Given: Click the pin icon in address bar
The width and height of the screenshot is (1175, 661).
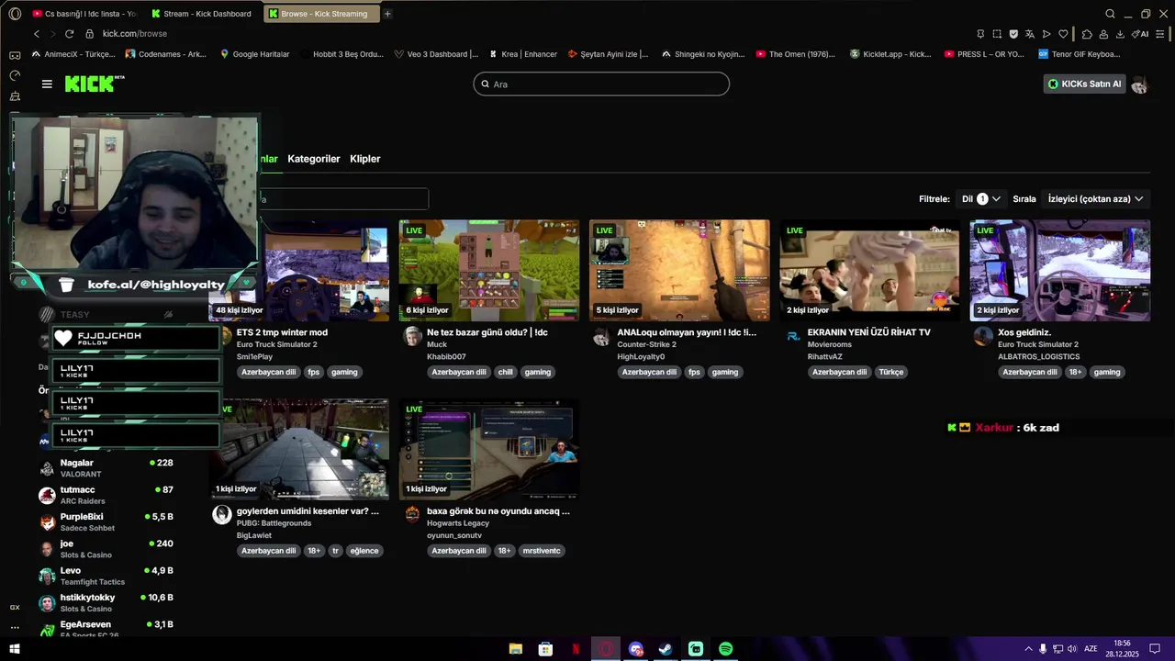Looking at the screenshot, I should coord(980,34).
